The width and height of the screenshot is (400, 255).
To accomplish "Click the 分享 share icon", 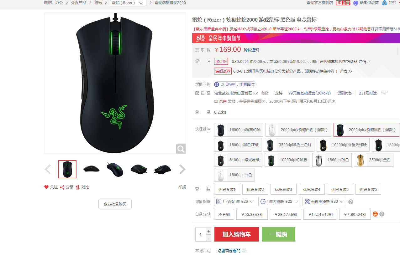I will 62,187.
